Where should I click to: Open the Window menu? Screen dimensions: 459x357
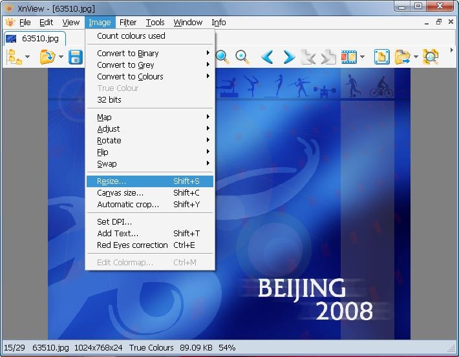(x=188, y=22)
